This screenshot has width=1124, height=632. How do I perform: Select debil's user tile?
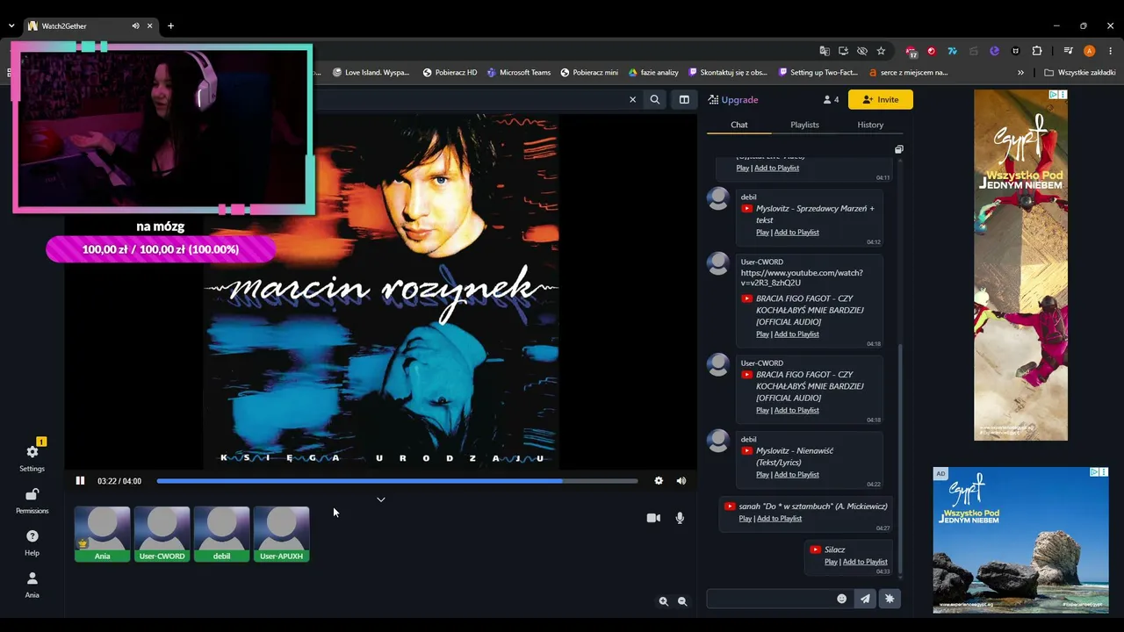point(221,534)
